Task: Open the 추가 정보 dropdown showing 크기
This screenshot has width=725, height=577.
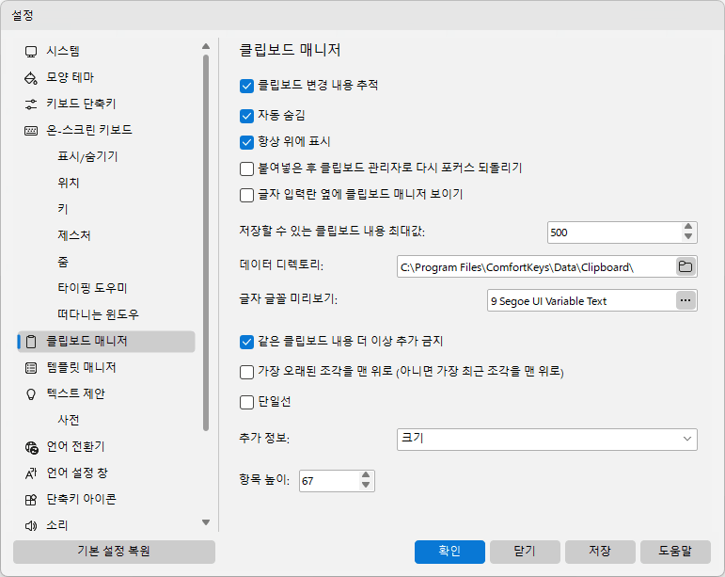Action: click(x=547, y=440)
